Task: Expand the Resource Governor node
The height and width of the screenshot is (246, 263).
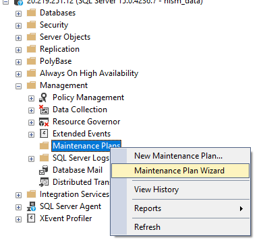Action: point(31,122)
